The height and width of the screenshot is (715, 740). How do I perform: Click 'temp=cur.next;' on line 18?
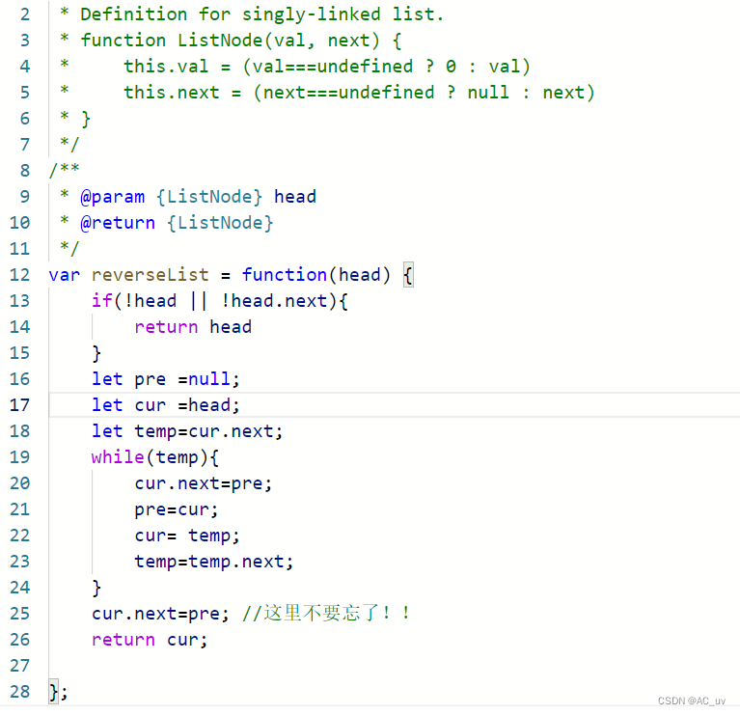[x=208, y=431]
